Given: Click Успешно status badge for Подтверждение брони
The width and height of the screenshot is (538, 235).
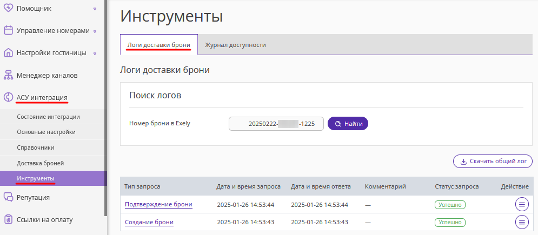Looking at the screenshot, I should (x=450, y=205).
